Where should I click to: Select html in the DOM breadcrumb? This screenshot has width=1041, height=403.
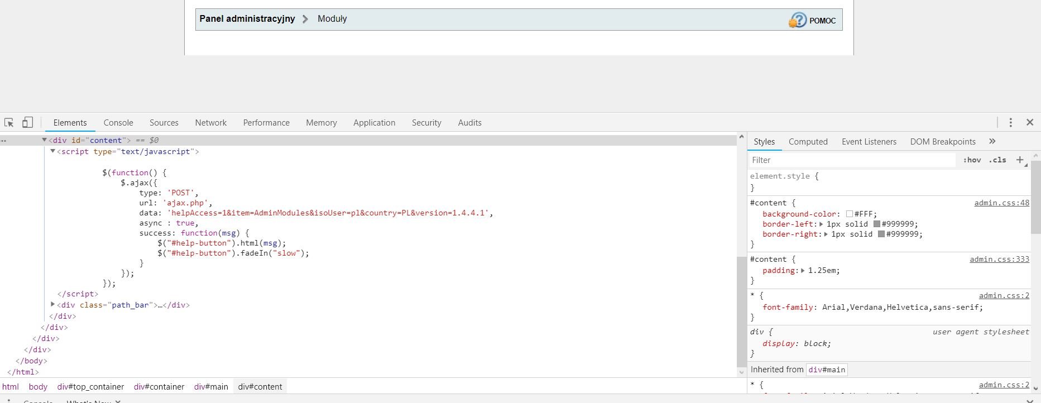click(x=11, y=387)
